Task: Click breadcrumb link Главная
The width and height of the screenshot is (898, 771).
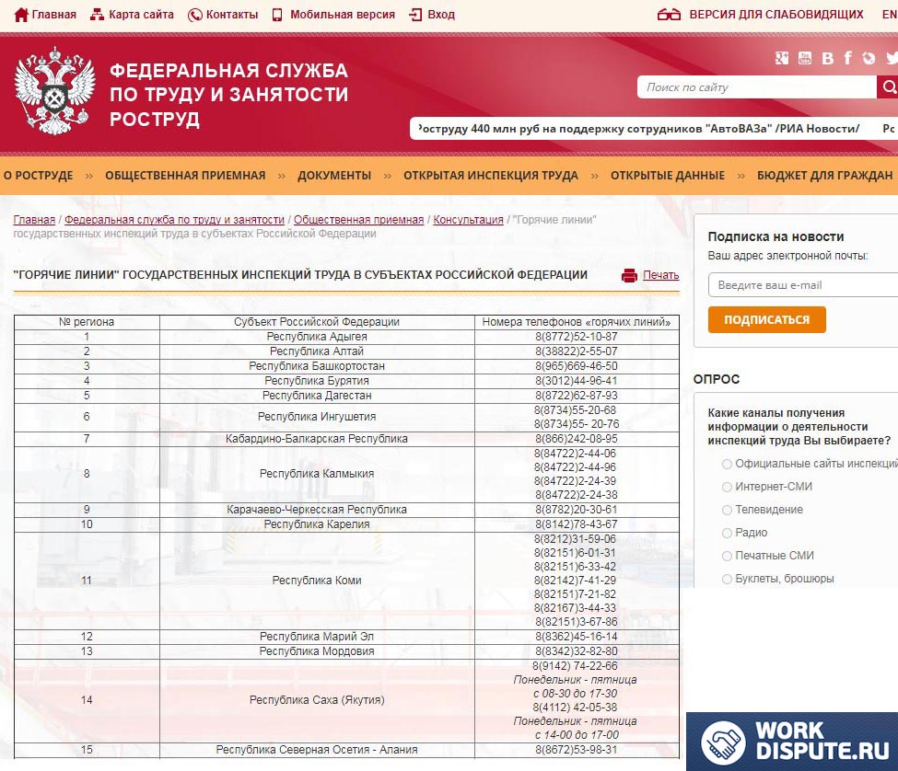Action: [x=34, y=220]
